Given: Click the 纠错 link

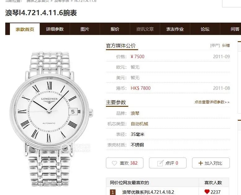Looking at the screenshot, I should click(x=226, y=45).
